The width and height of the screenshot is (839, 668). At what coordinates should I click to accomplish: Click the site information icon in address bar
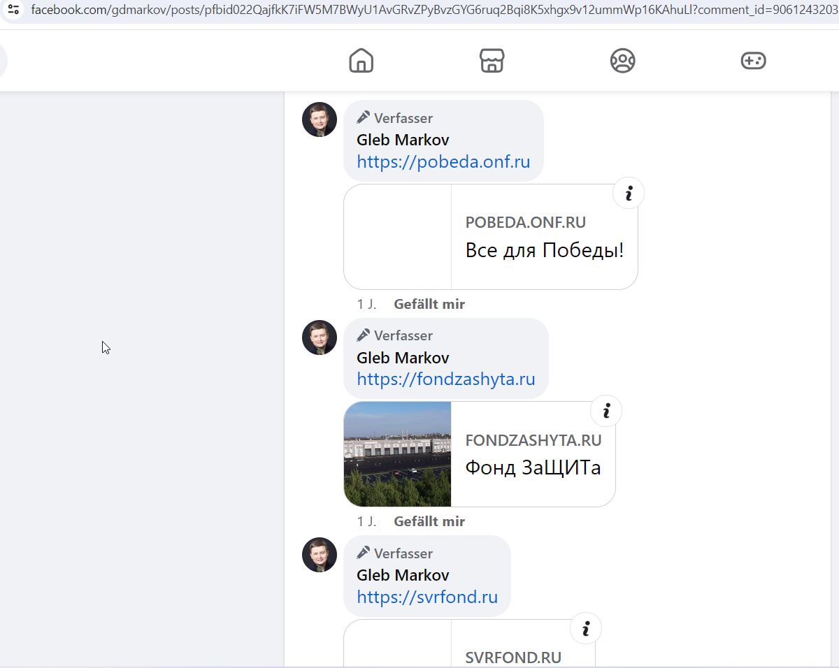(13, 10)
